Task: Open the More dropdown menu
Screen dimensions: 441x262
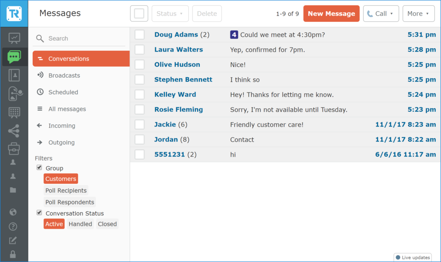Action: (x=418, y=13)
